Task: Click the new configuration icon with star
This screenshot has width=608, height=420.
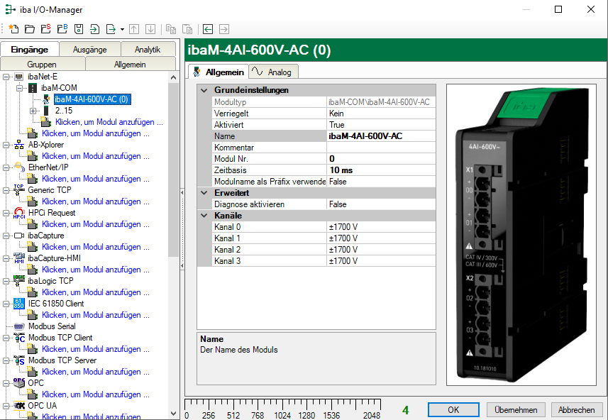Action: click(x=13, y=29)
